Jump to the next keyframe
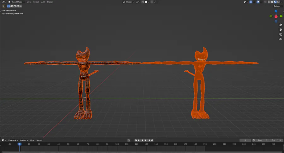Image resolution: width=284 pixels, height=153 pixels. [x=149, y=140]
